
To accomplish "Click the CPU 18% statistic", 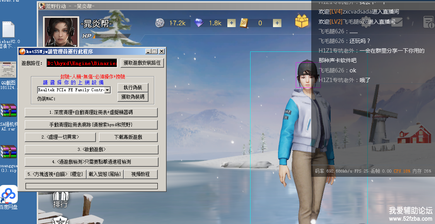I will tap(402, 171).
